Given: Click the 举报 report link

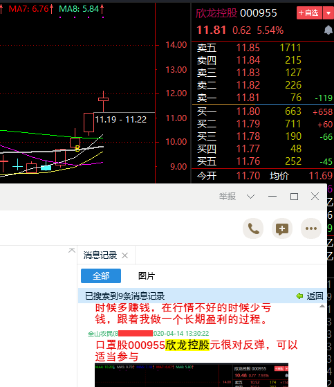Looking at the screenshot, I should pos(228,197).
